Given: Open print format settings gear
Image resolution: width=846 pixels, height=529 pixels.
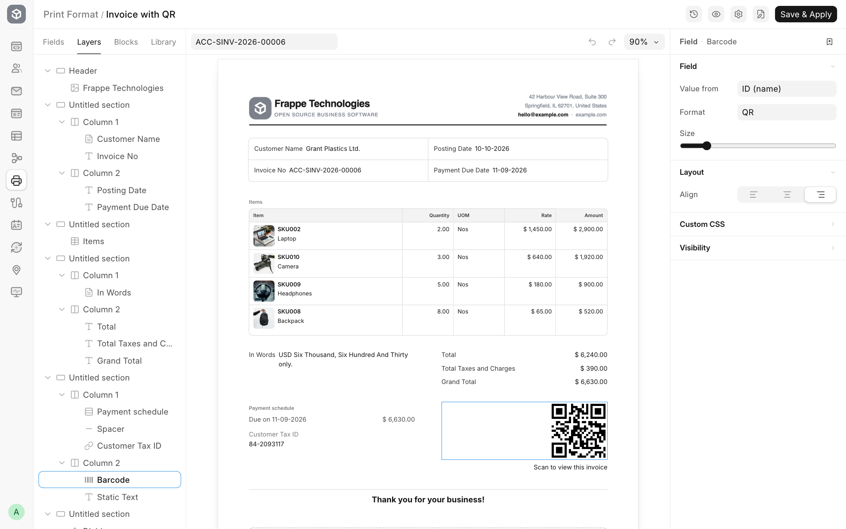Looking at the screenshot, I should coord(738,14).
